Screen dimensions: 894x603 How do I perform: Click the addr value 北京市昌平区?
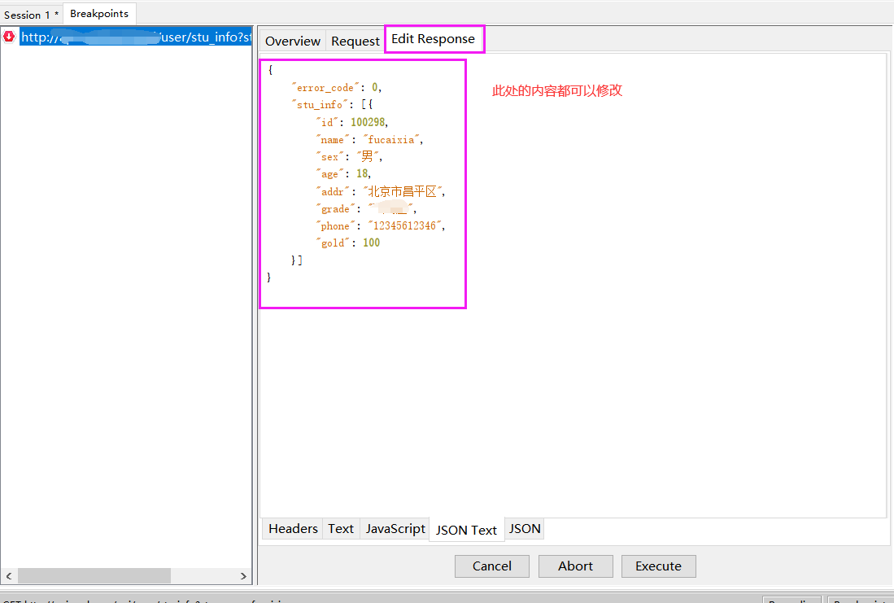click(403, 192)
